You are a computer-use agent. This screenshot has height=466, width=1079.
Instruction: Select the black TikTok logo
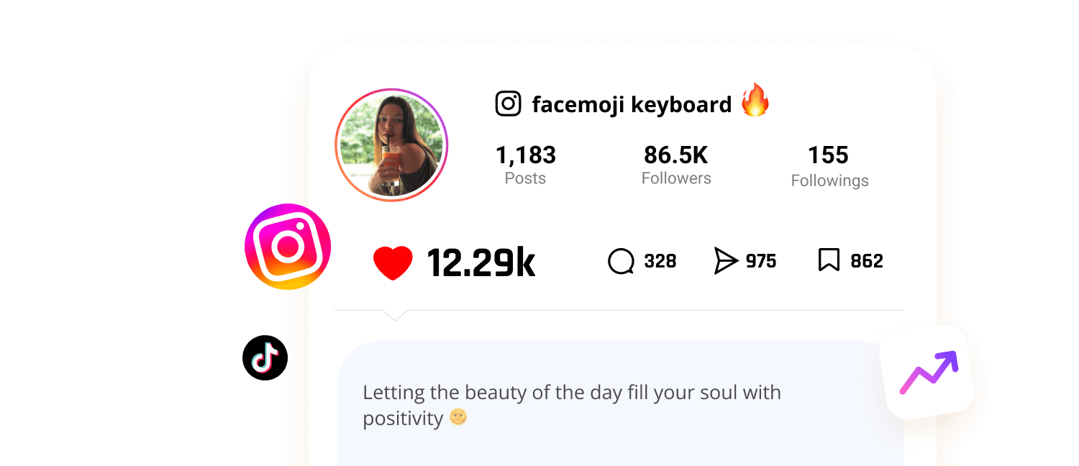[x=265, y=357]
